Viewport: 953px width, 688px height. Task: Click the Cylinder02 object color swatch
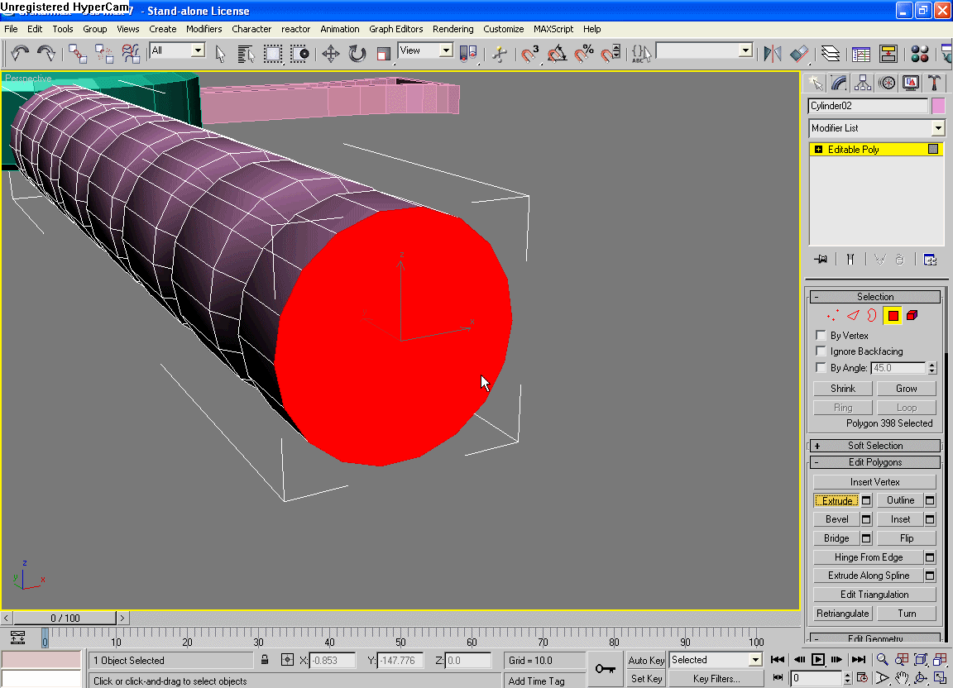point(938,106)
